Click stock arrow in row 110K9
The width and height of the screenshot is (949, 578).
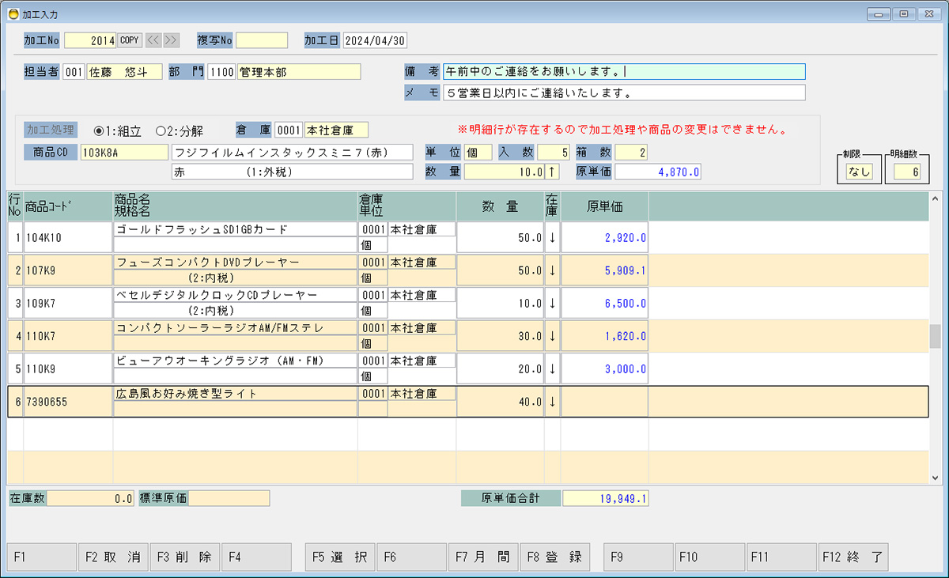coord(552,369)
